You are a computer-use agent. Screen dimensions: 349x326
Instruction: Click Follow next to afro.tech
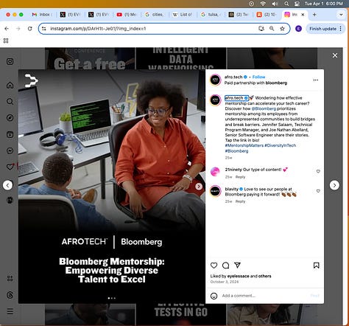point(258,77)
